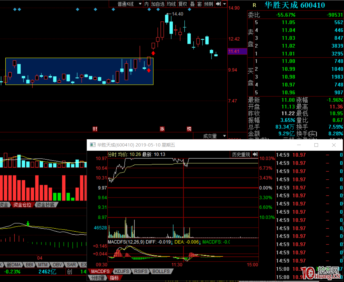
Task: Switch to the MTM indicator tab
Action: pyautogui.click(x=43, y=265)
